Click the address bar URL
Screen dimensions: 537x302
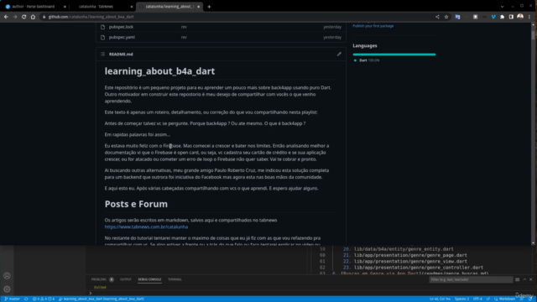(x=91, y=17)
